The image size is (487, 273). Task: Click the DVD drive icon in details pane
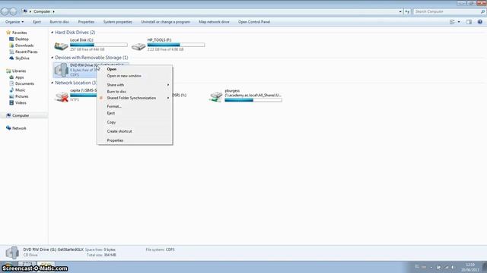[x=12, y=253]
